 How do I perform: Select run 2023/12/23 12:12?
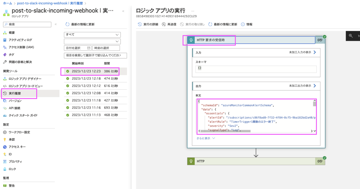95,86
